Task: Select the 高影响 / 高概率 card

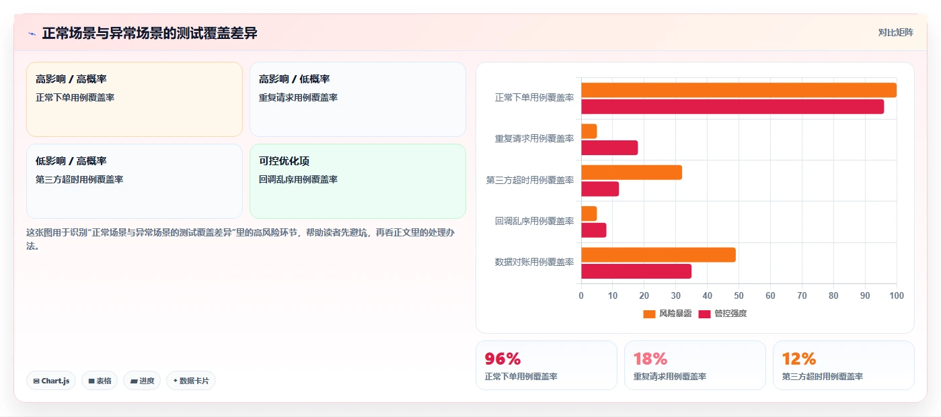Action: (135, 99)
